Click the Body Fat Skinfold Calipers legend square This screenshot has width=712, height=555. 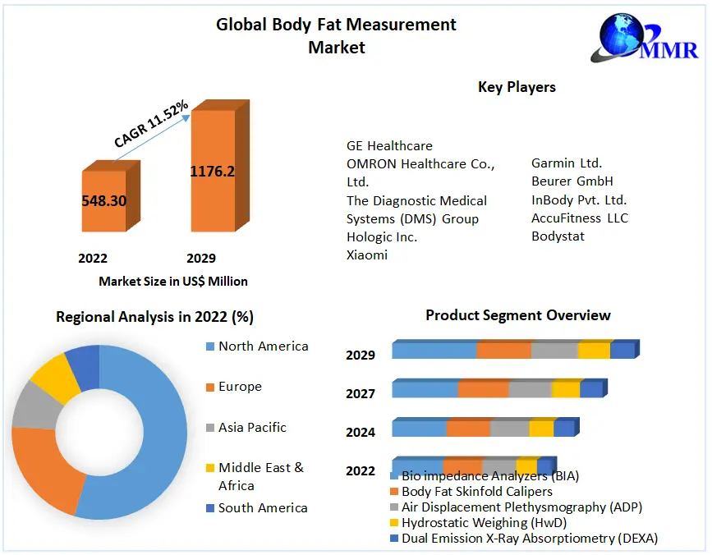point(394,492)
